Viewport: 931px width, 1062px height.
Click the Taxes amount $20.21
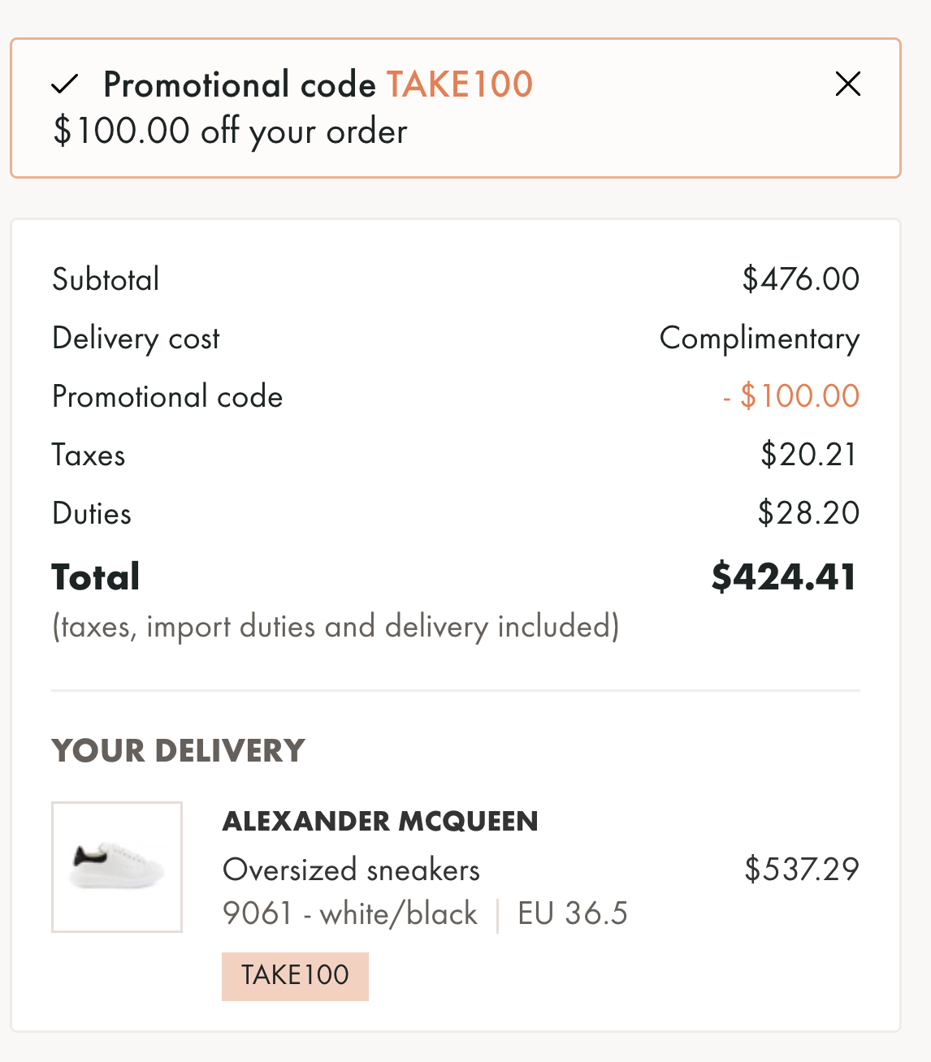[x=808, y=455]
